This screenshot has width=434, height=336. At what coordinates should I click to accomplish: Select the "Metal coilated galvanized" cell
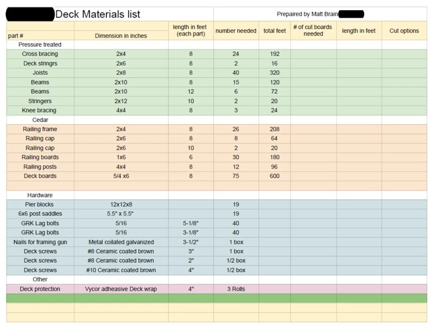121,242
